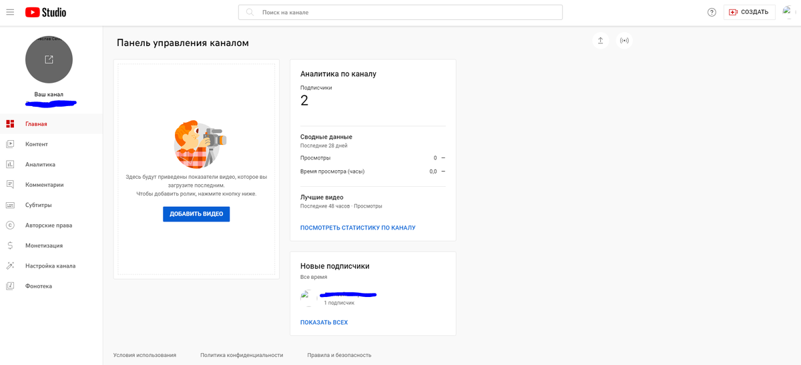Open the help question mark icon
801x365 pixels.
712,12
